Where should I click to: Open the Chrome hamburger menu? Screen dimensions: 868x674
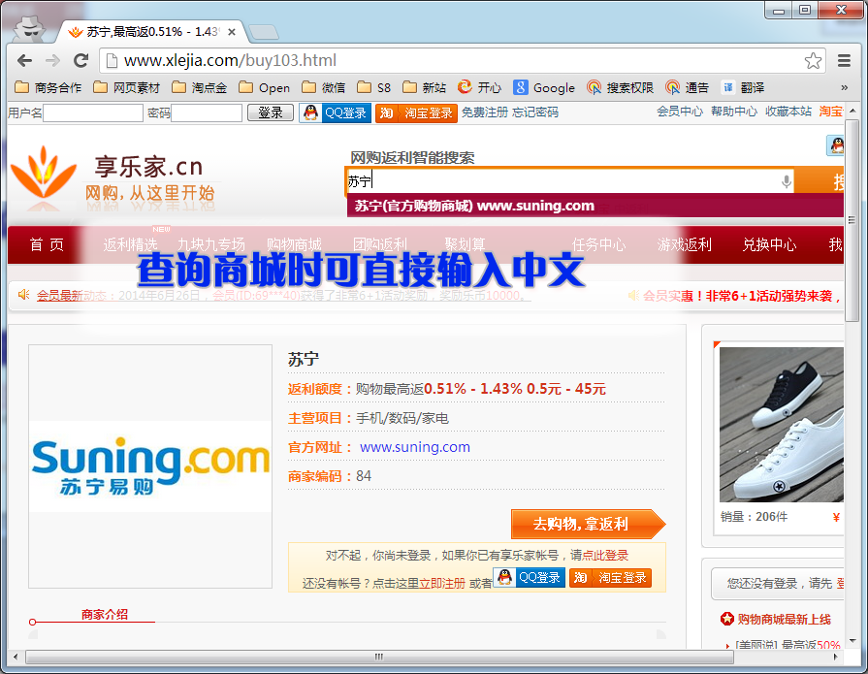click(x=844, y=60)
